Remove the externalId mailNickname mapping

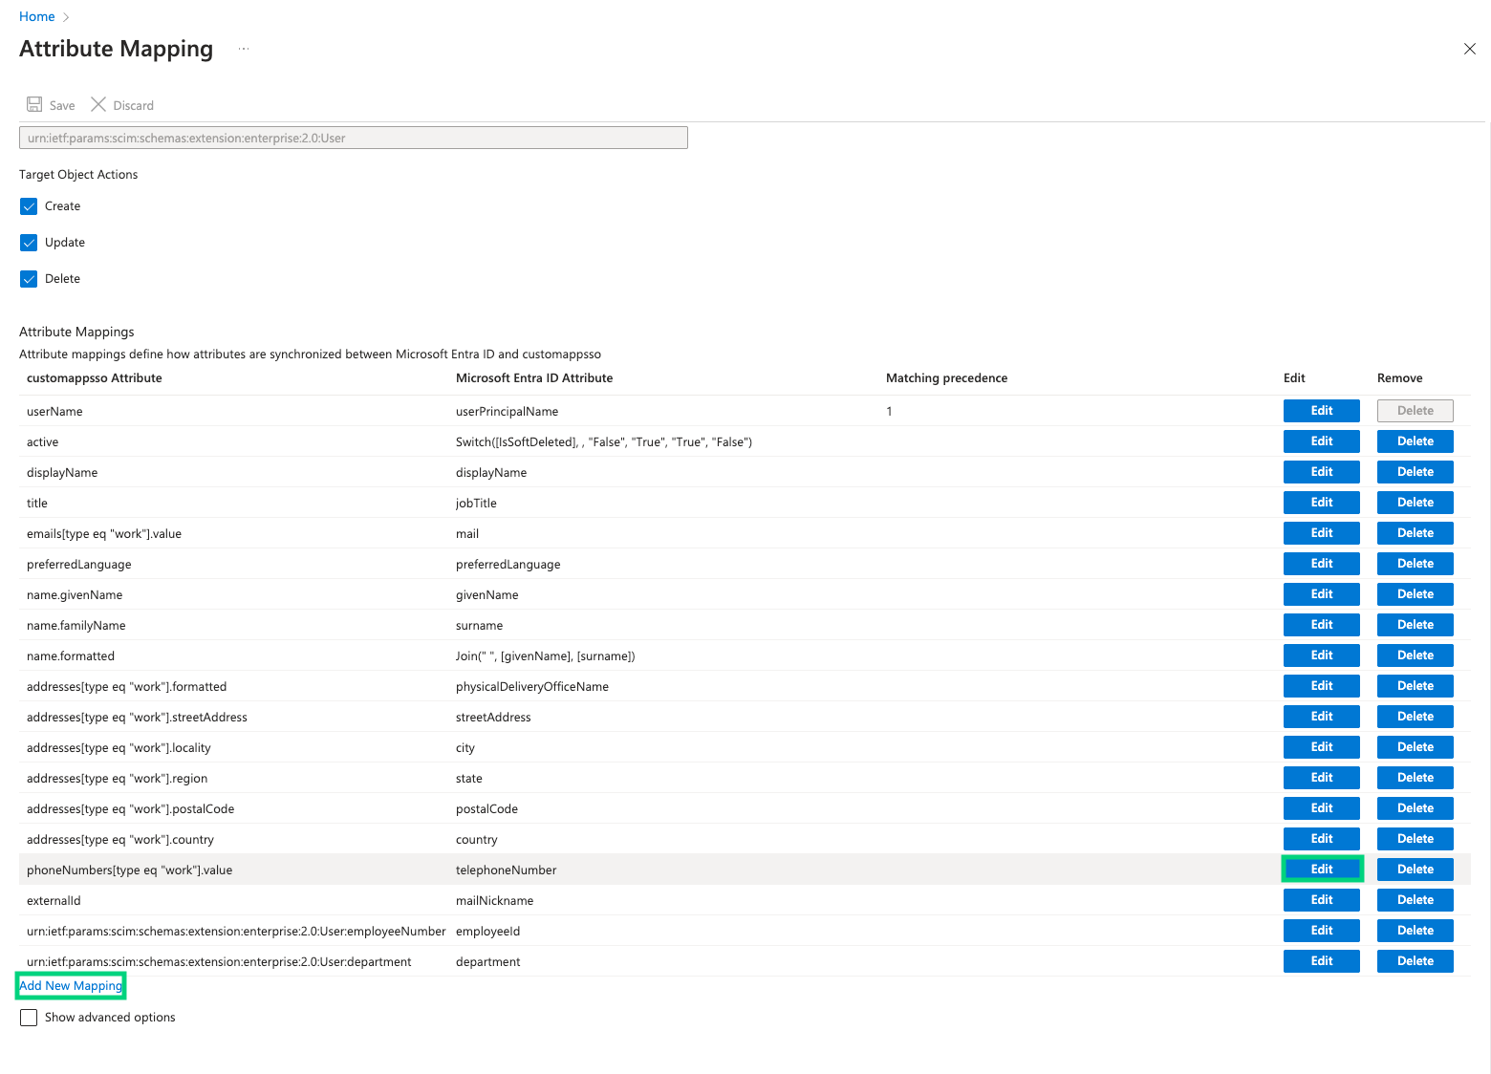click(1415, 900)
